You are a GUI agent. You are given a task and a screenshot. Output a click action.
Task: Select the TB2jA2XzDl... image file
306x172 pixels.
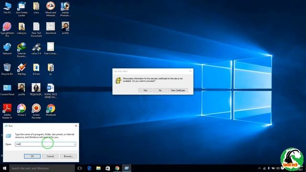click(36, 90)
